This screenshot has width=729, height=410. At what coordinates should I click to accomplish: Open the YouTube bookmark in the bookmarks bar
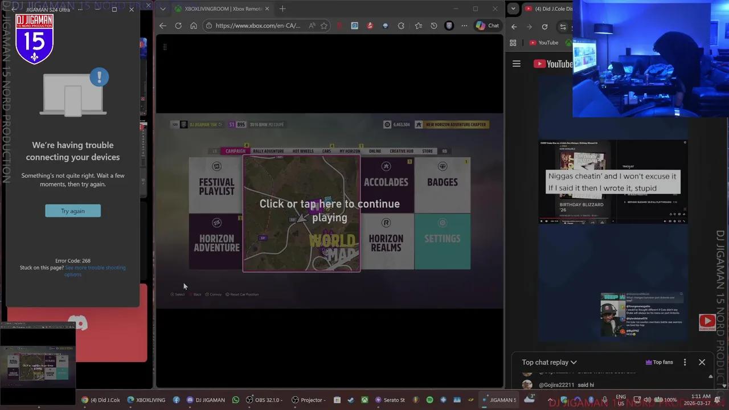(x=544, y=43)
